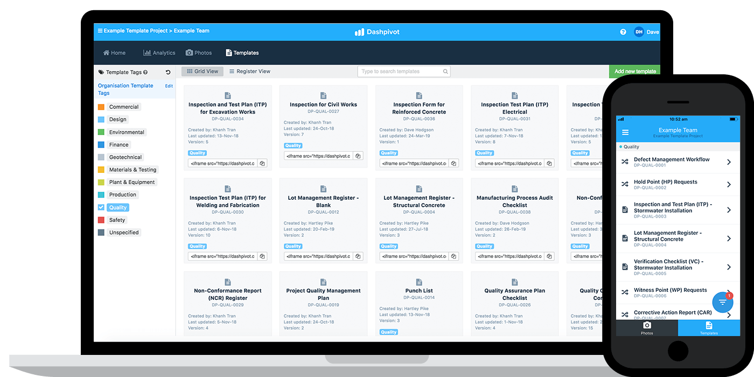Open the Analytics tab

pos(159,53)
